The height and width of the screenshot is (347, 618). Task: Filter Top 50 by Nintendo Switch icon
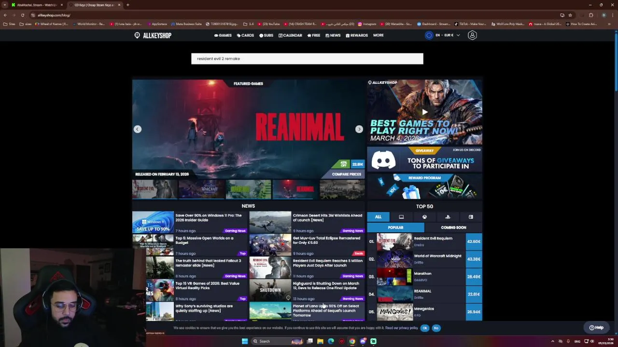pyautogui.click(x=471, y=217)
